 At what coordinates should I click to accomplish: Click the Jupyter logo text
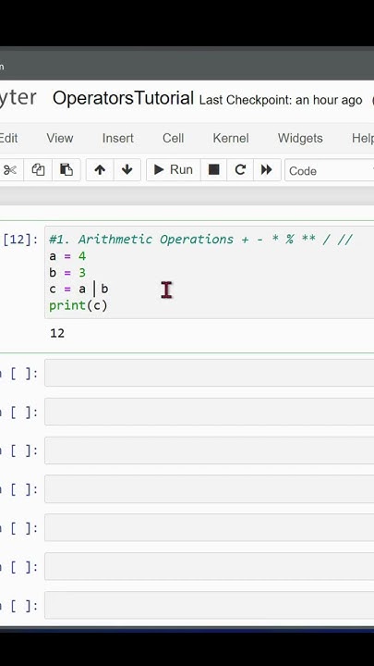click(x=18, y=98)
